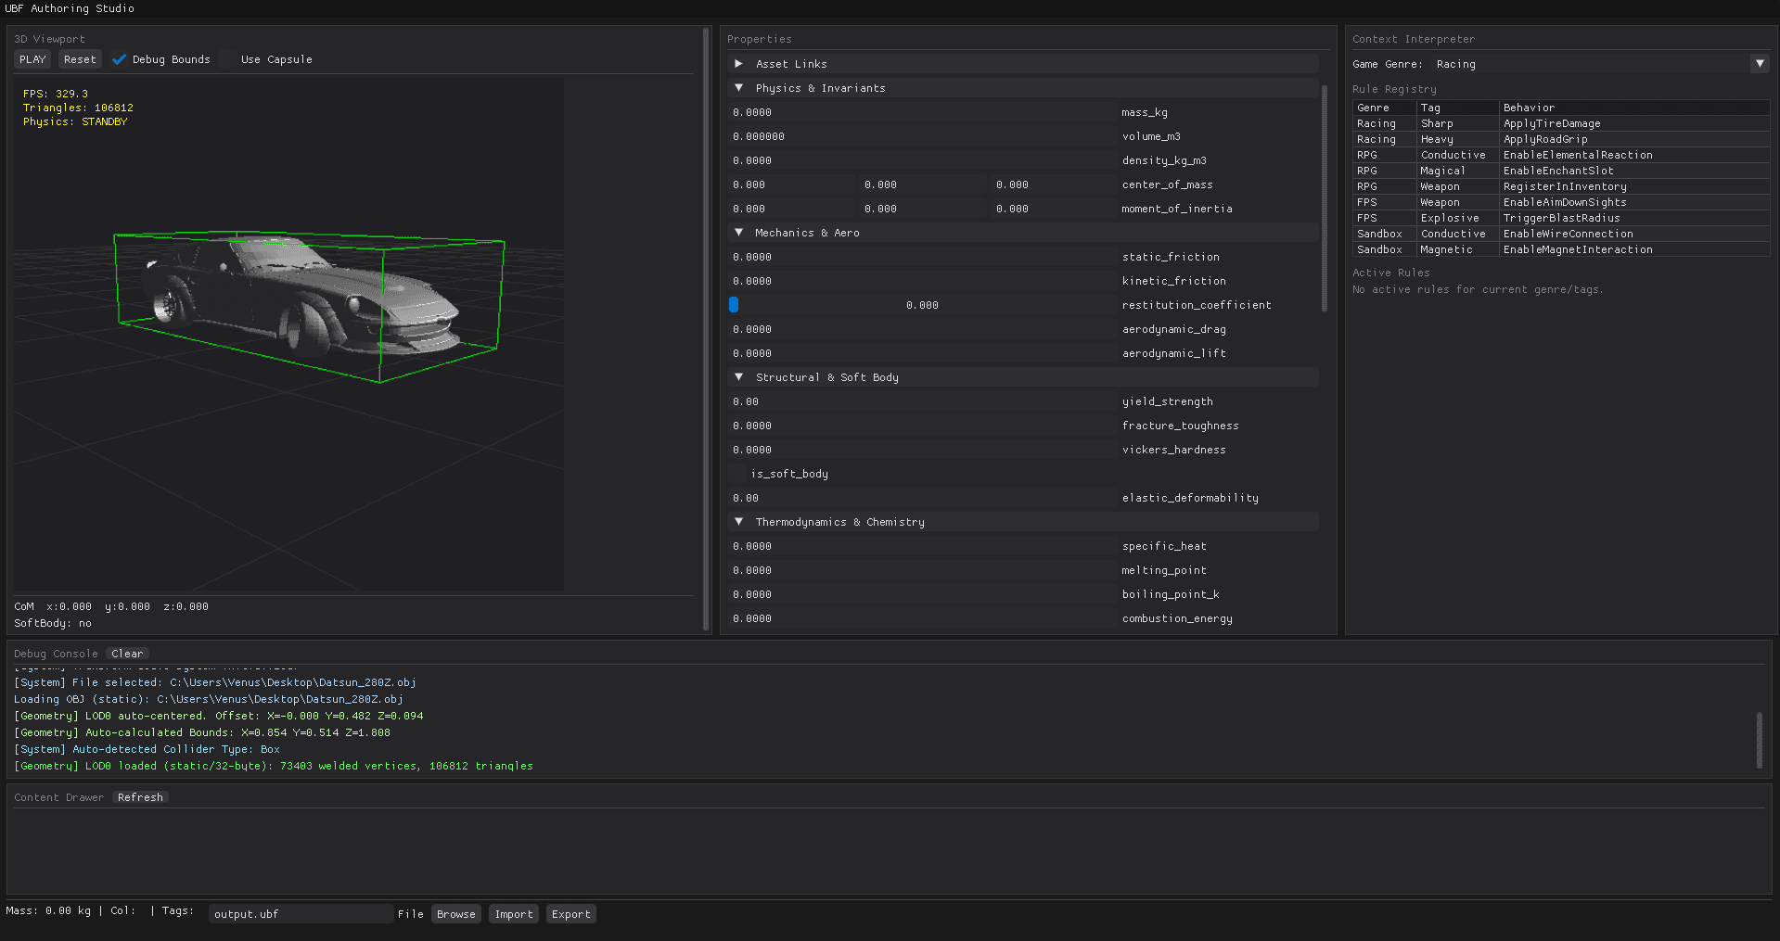Screen dimensions: 1780x941
Task: Click the restitution_coefficient slider handle
Action: click(734, 304)
